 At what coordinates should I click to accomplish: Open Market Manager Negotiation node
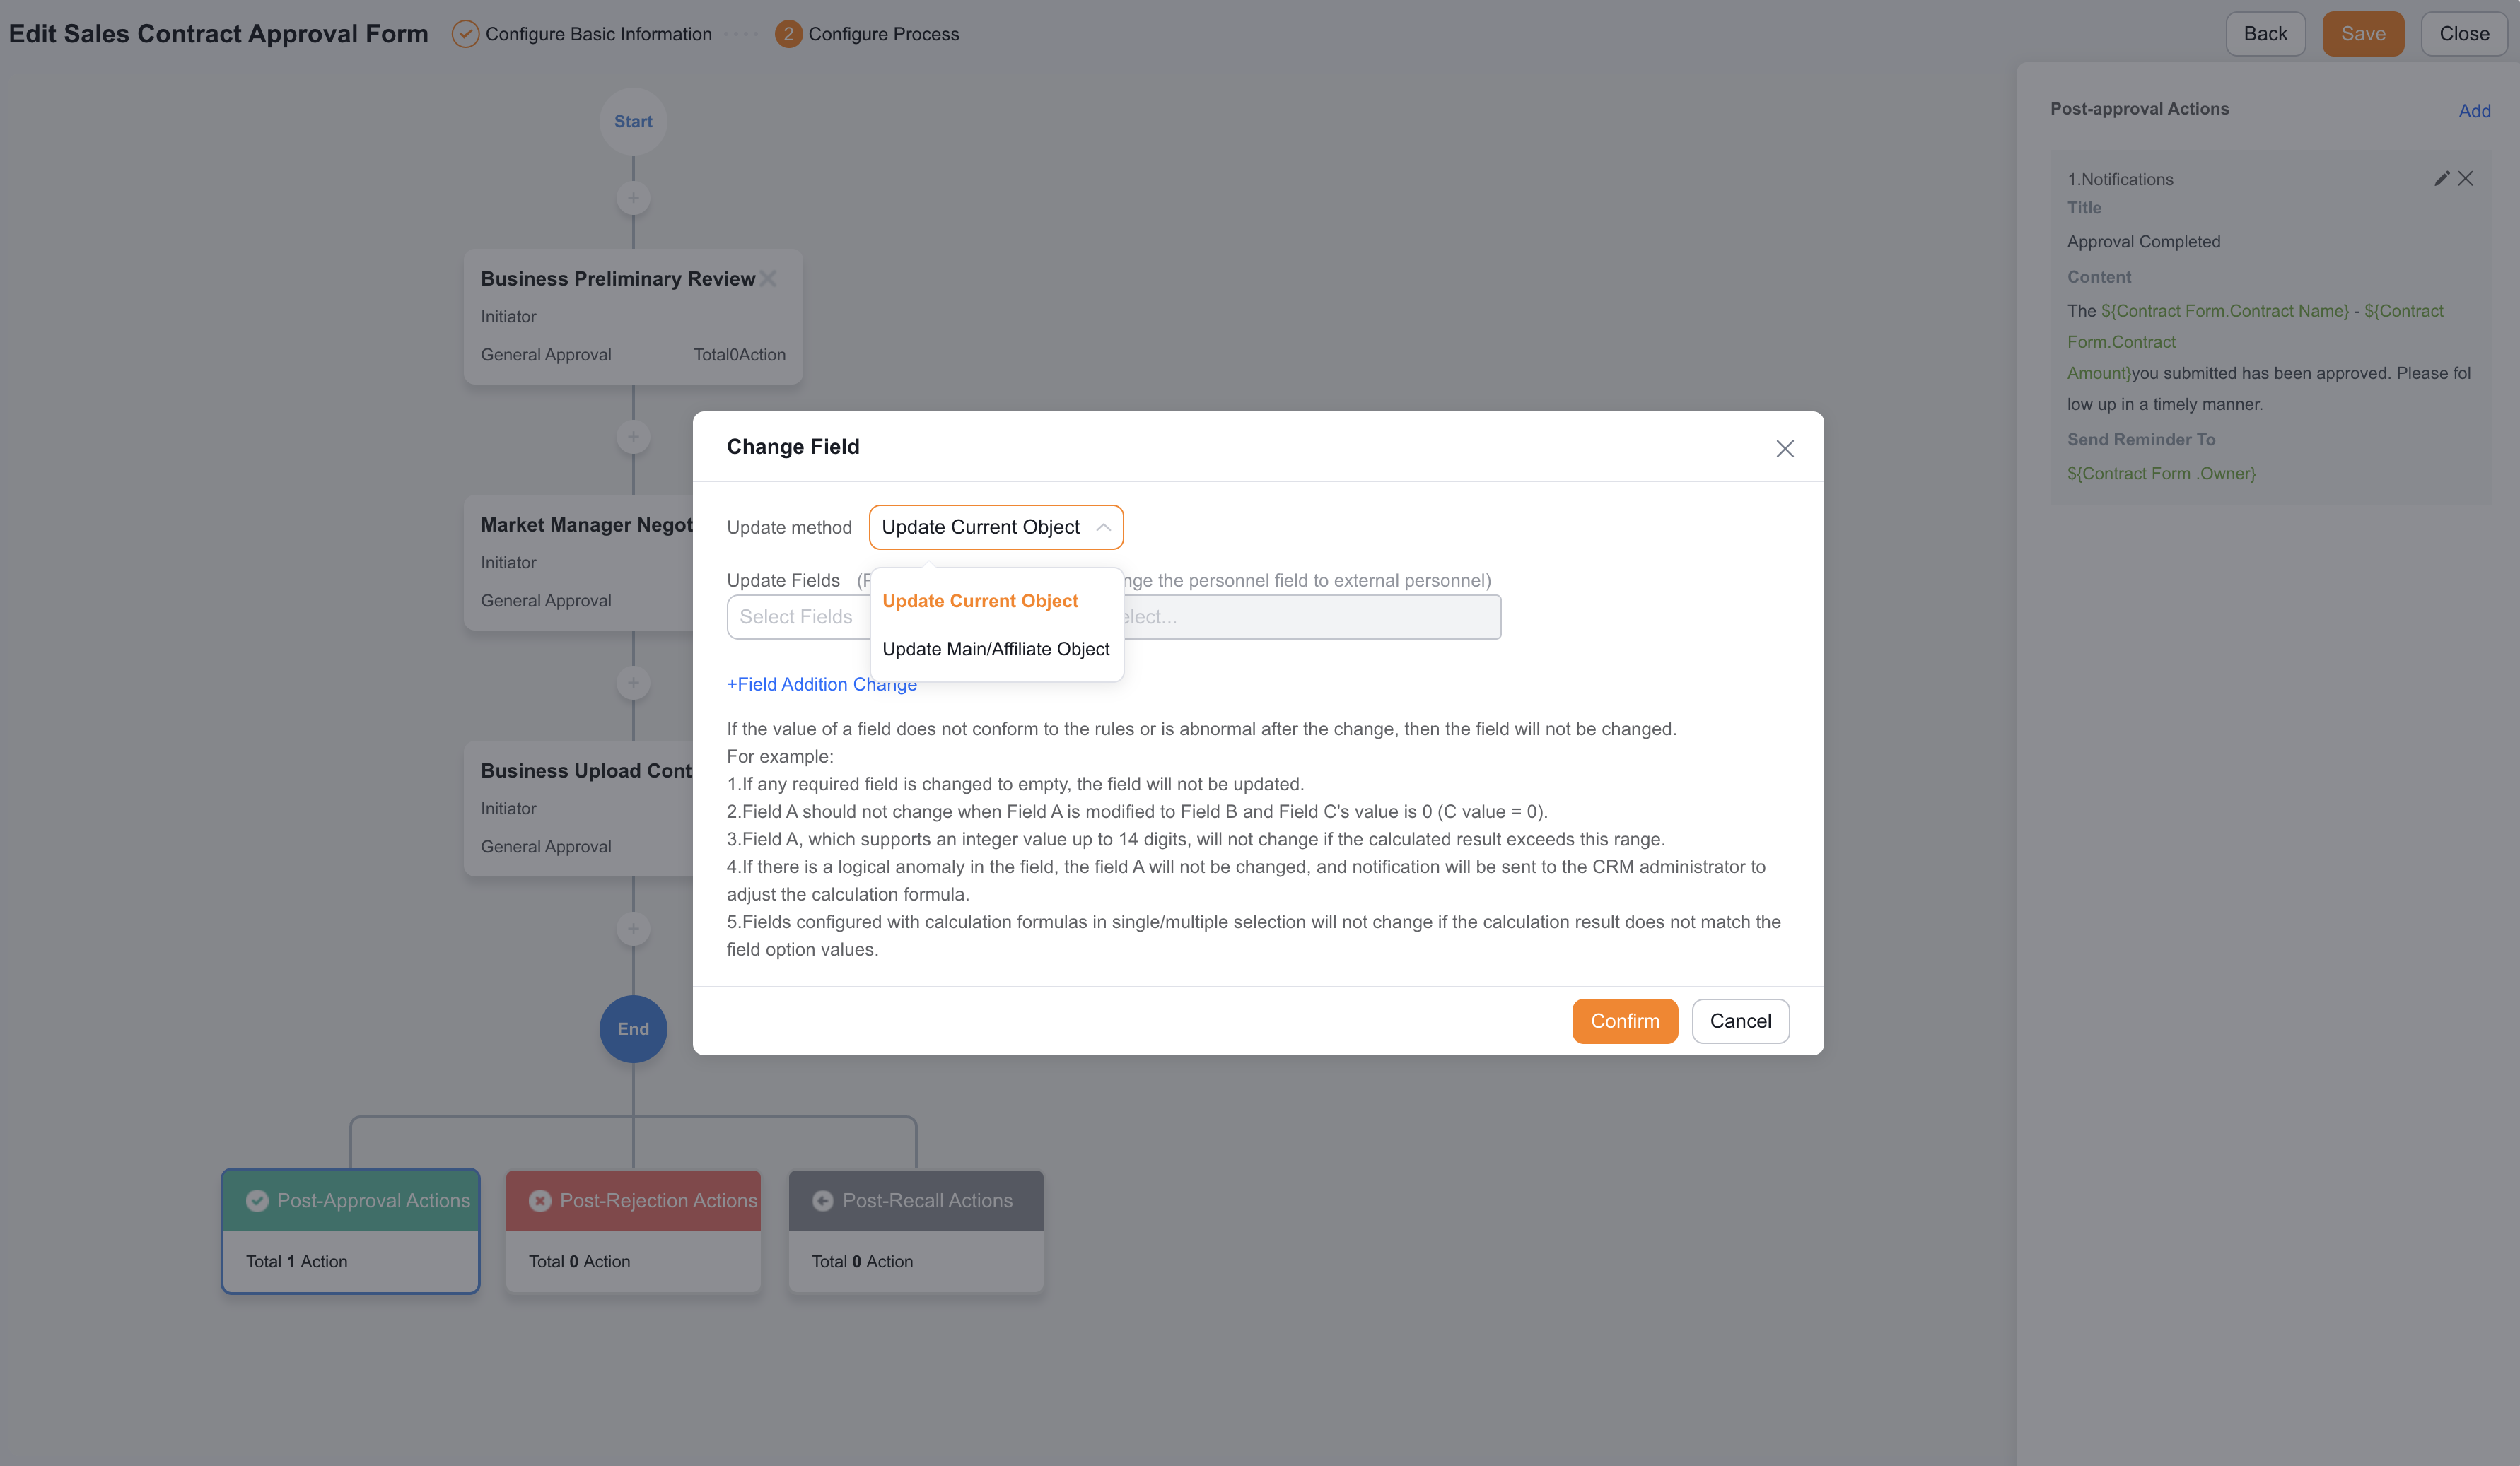click(x=578, y=563)
